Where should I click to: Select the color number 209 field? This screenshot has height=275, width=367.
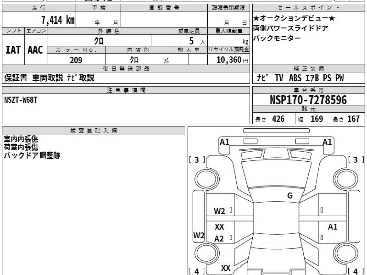click(76, 60)
